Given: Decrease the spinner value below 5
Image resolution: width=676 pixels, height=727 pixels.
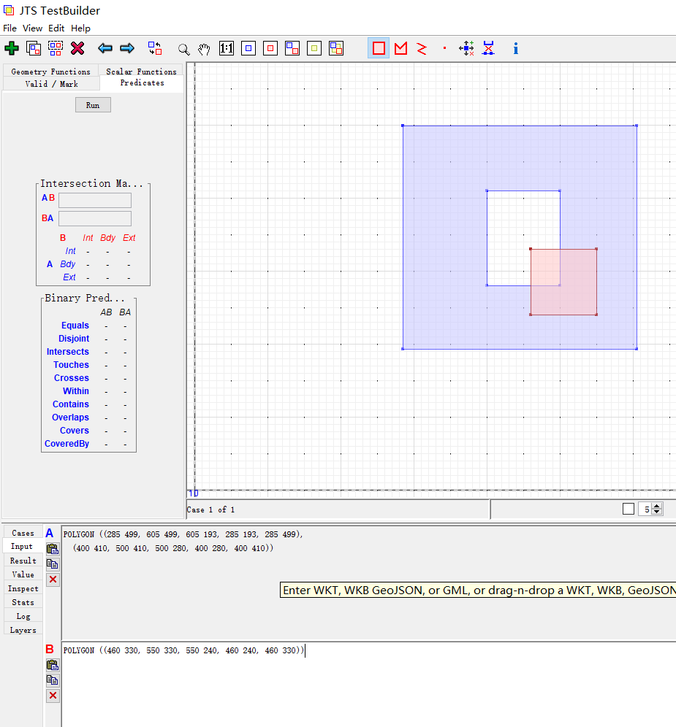Looking at the screenshot, I should (657, 512).
